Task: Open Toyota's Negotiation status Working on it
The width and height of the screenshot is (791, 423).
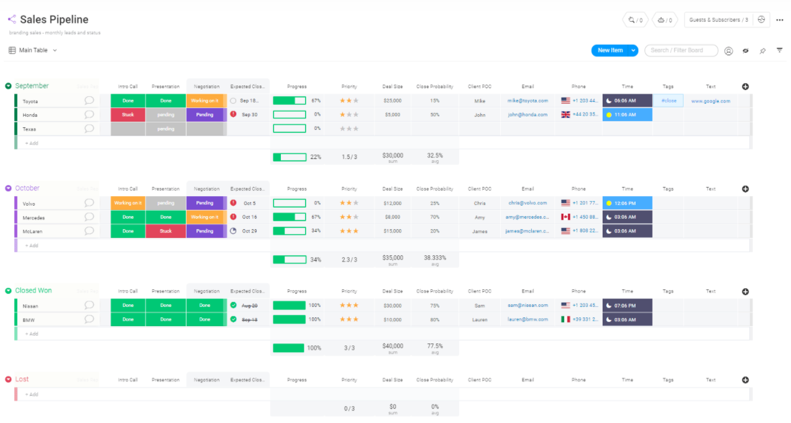Action: (204, 101)
